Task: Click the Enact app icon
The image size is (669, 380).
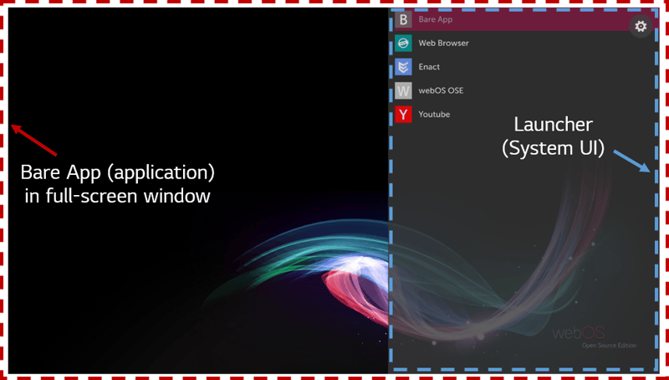Action: point(403,67)
